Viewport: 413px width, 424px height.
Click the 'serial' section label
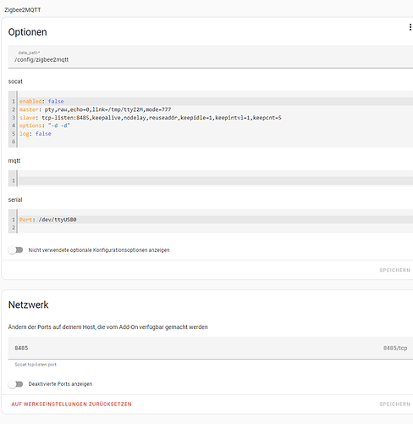[15, 200]
